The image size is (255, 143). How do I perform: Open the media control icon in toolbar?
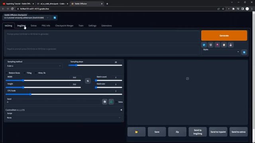(x=238, y=9)
